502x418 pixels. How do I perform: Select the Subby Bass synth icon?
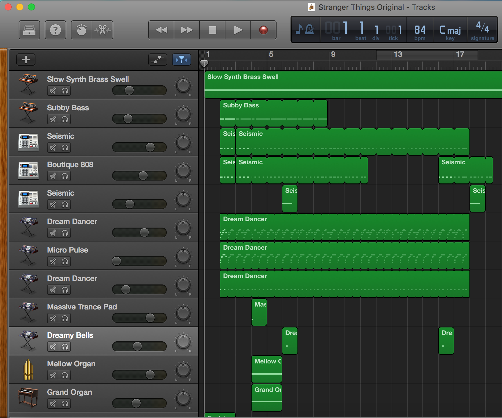pos(28,113)
